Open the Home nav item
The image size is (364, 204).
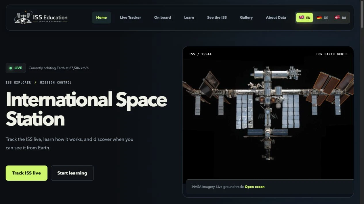(x=101, y=17)
